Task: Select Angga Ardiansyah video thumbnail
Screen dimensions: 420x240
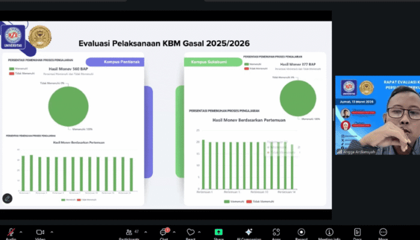Action: [x=377, y=115]
